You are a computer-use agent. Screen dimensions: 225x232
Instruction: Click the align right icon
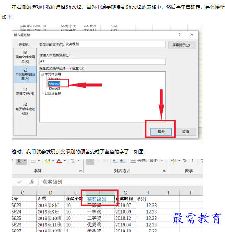105,161
